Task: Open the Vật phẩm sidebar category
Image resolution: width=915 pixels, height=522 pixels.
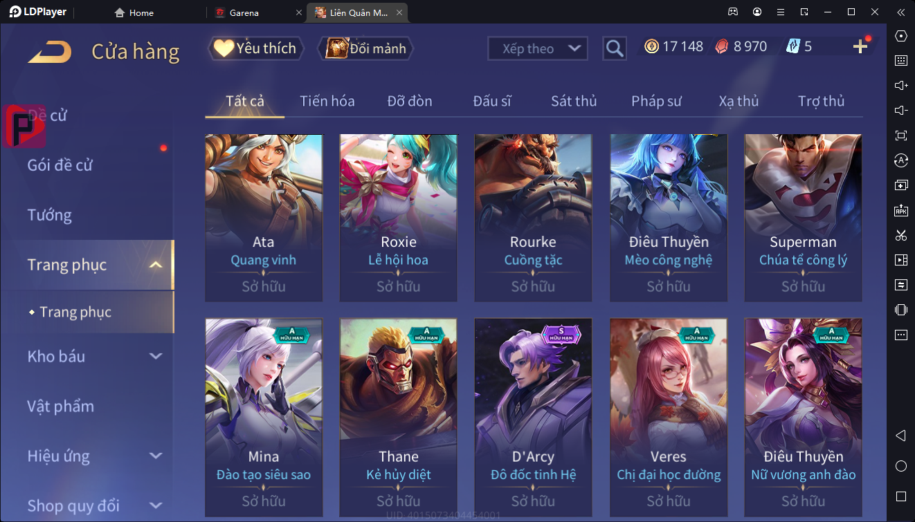Action: (x=60, y=407)
